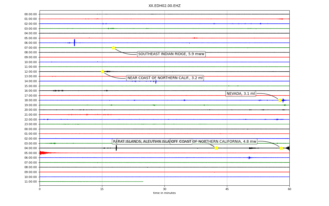Click the blue spike on 14:00:00 trace
329x206 pixels.
point(156,81)
